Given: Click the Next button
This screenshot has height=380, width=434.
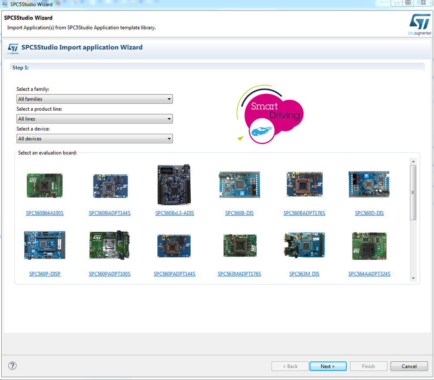Looking at the screenshot, I should click(x=328, y=366).
